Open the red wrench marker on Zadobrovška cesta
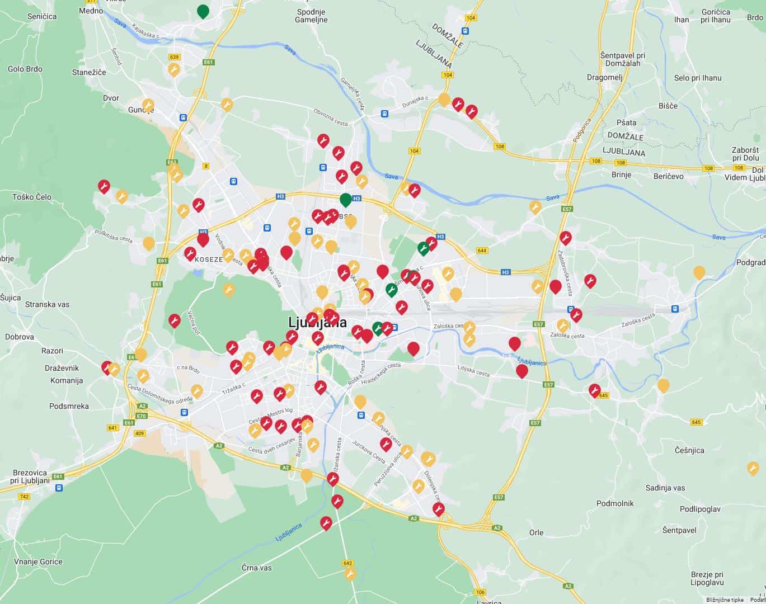 (566, 238)
